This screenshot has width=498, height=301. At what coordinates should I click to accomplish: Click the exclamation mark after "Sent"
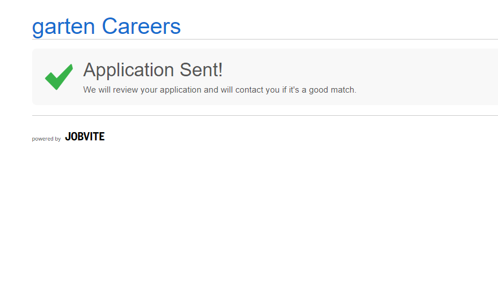tap(220, 70)
